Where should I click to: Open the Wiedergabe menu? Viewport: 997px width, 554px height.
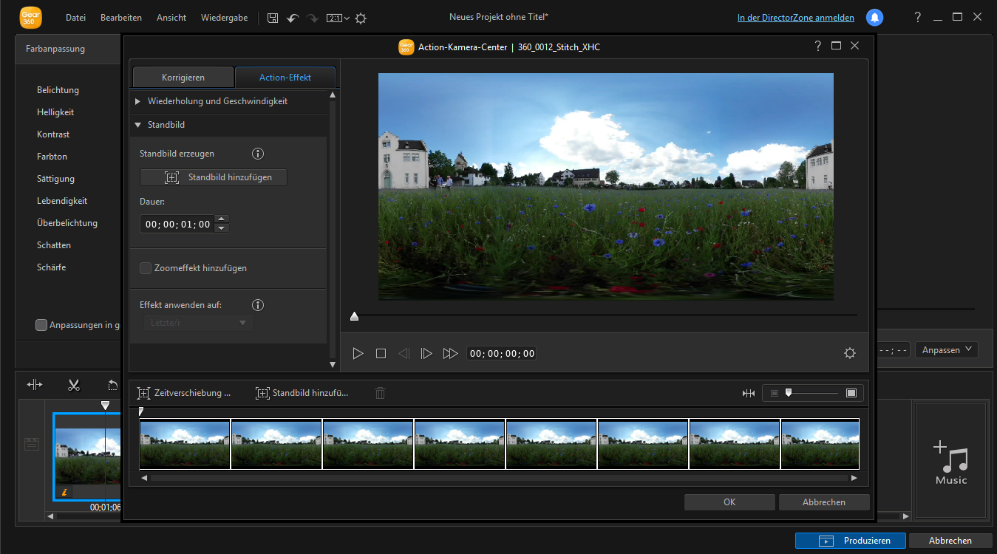[224, 17]
